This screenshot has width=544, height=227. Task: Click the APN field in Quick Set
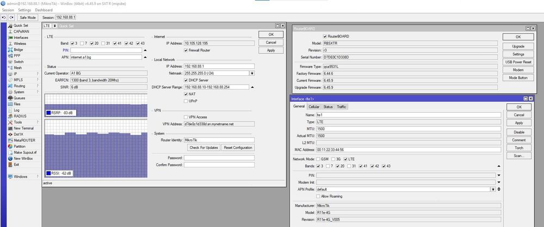pos(106,57)
